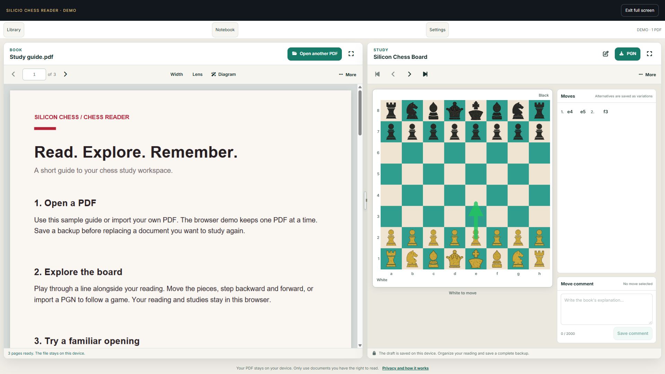Toggle fit to Width
The width and height of the screenshot is (665, 374).
tap(176, 74)
